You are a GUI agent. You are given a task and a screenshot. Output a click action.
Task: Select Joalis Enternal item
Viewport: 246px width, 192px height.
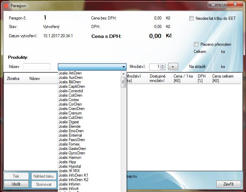pyautogui.click(x=89, y=135)
